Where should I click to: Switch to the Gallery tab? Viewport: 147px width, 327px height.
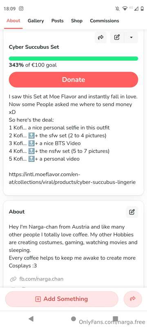click(x=36, y=21)
